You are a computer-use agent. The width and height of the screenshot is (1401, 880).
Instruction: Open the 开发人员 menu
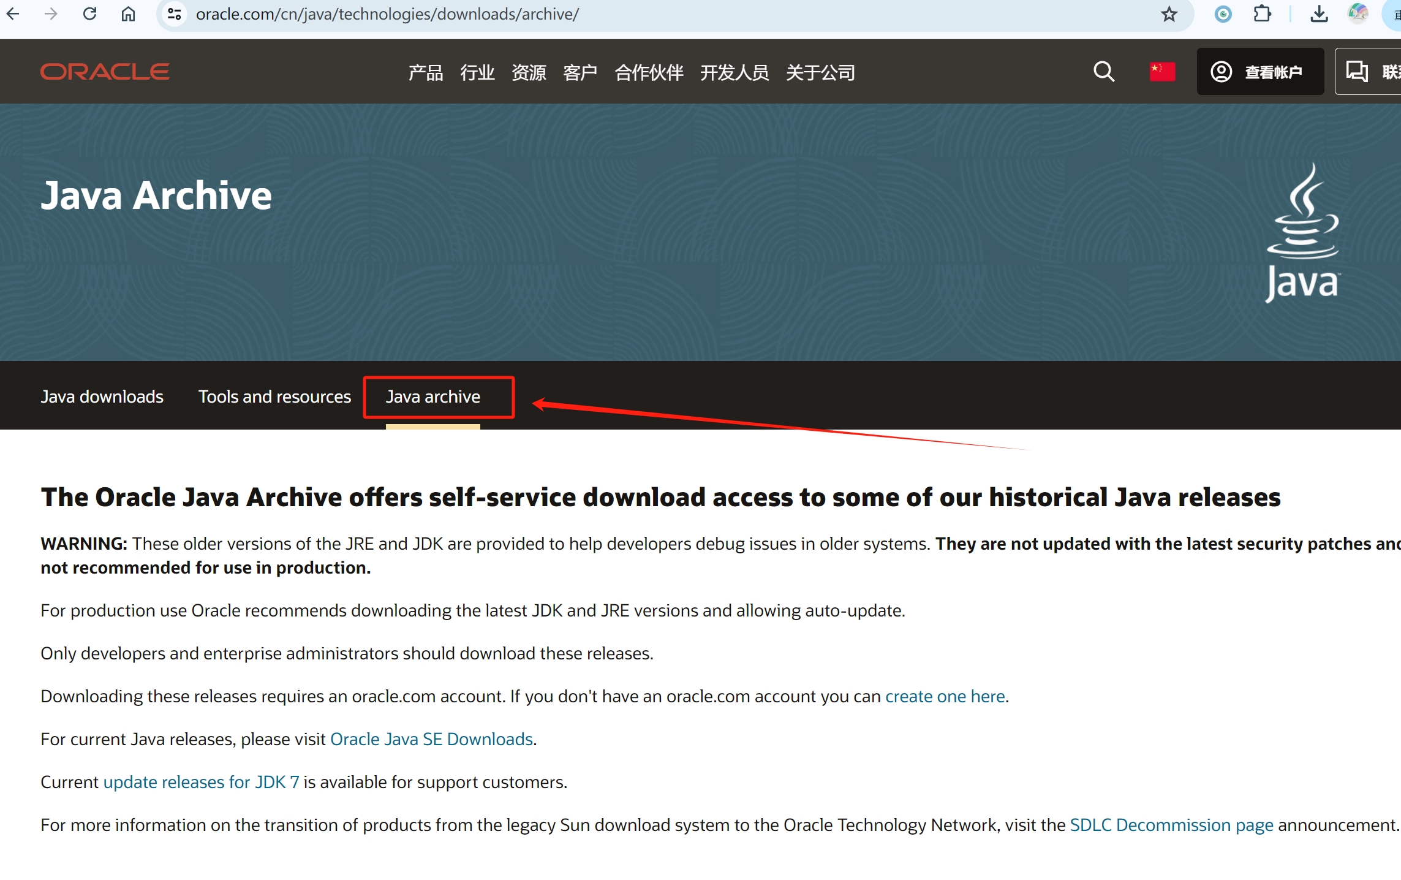tap(734, 72)
